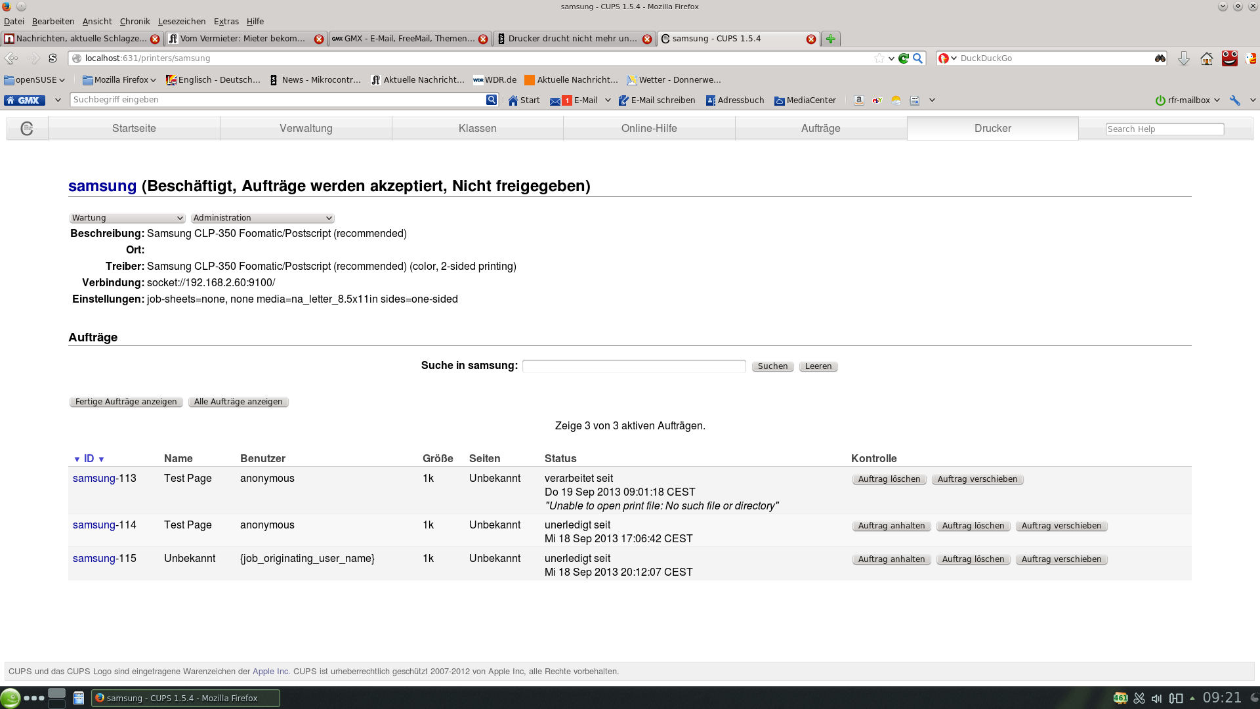Open new tab with green plus icon
Screen dimensions: 1260x709
(x=830, y=39)
